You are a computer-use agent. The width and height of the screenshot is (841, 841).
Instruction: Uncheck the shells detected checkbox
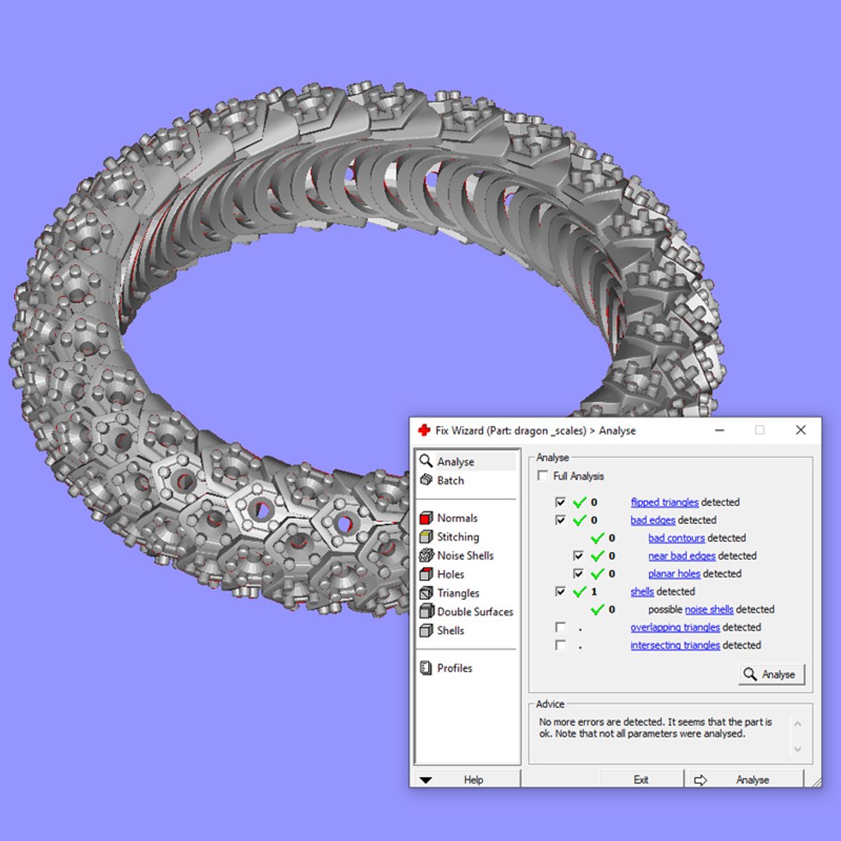561,592
